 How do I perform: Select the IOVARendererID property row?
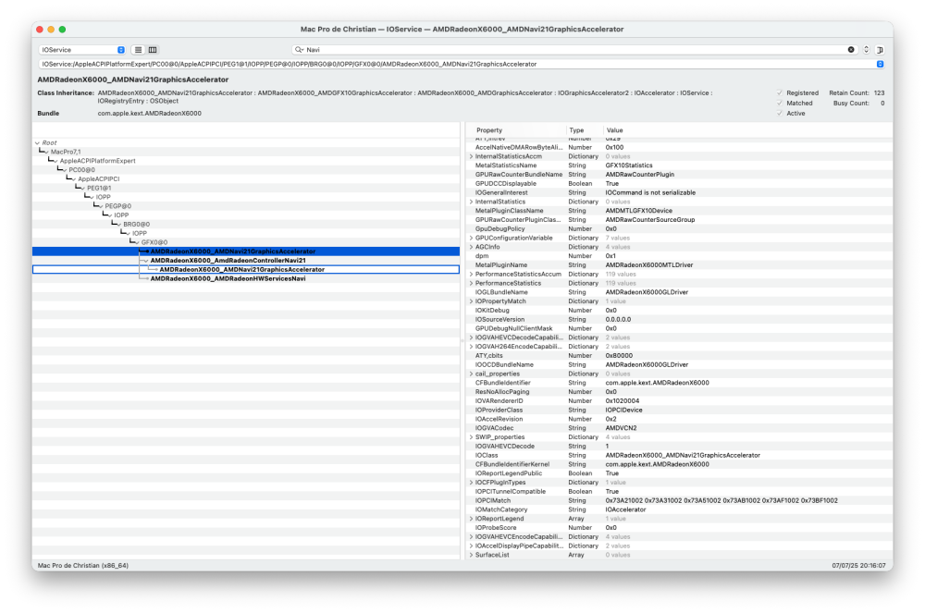click(x=678, y=401)
